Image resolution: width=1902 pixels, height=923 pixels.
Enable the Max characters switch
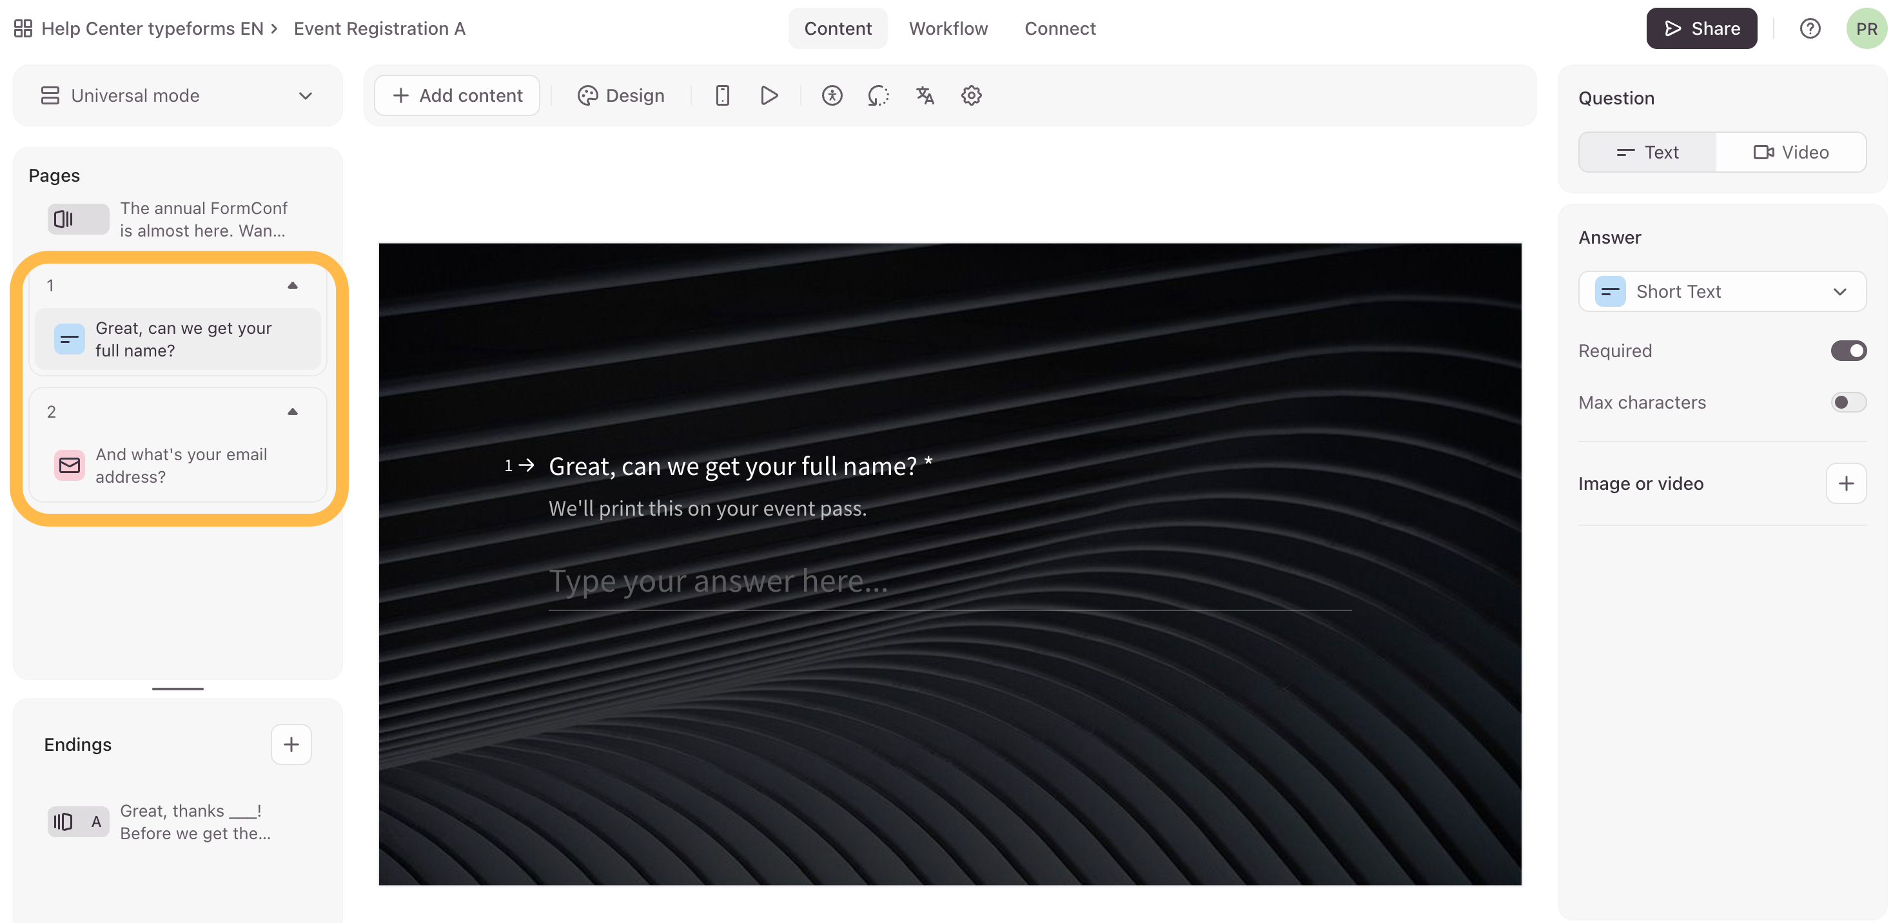coord(1848,402)
